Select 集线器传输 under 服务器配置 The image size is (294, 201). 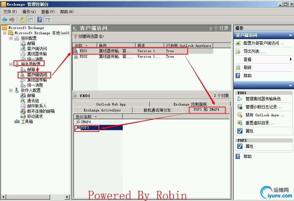point(37,80)
